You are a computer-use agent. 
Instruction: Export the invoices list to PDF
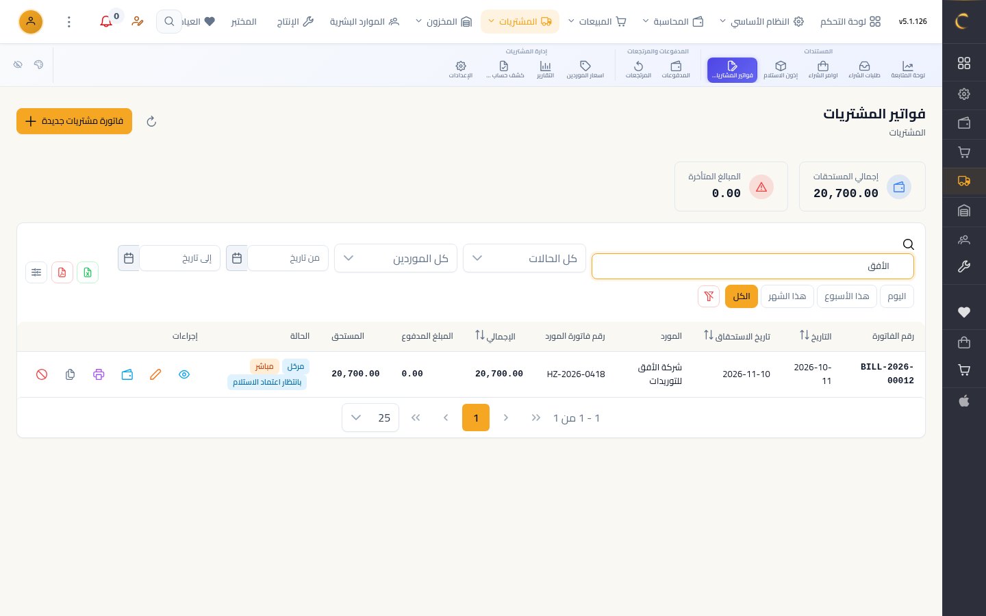click(x=62, y=272)
